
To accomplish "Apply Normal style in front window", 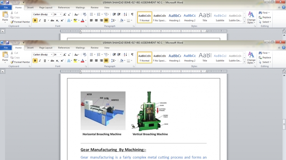I will click(x=145, y=58).
